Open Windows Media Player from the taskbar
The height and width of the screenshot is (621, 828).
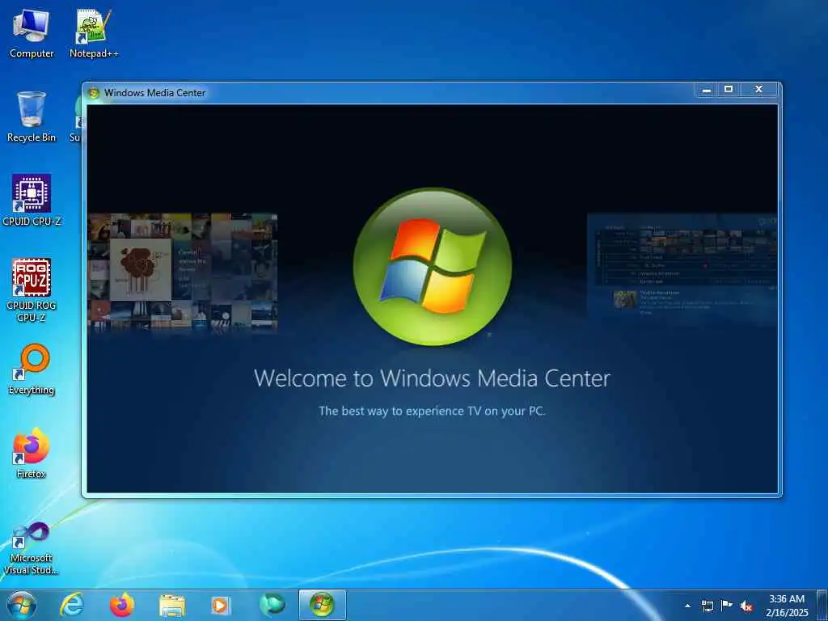tap(220, 606)
